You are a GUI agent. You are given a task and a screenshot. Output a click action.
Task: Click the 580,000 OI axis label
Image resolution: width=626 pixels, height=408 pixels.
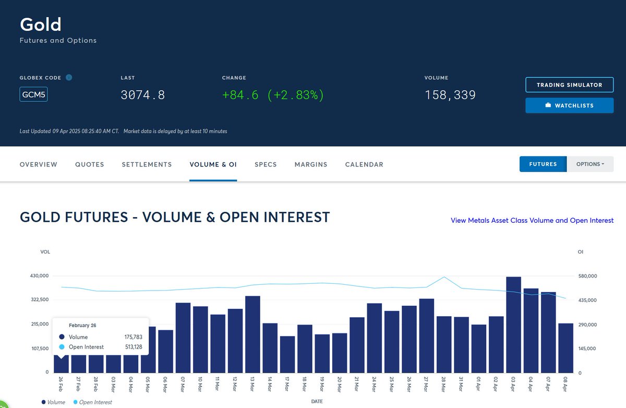(x=587, y=276)
